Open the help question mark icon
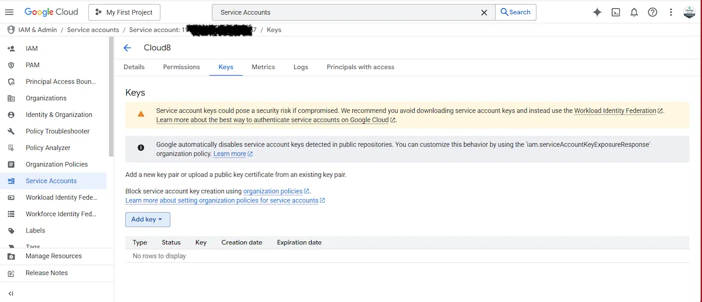This screenshot has width=702, height=302. coord(652,12)
